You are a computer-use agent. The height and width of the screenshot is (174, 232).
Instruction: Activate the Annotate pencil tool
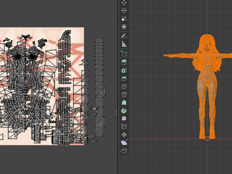pyautogui.click(x=124, y=36)
